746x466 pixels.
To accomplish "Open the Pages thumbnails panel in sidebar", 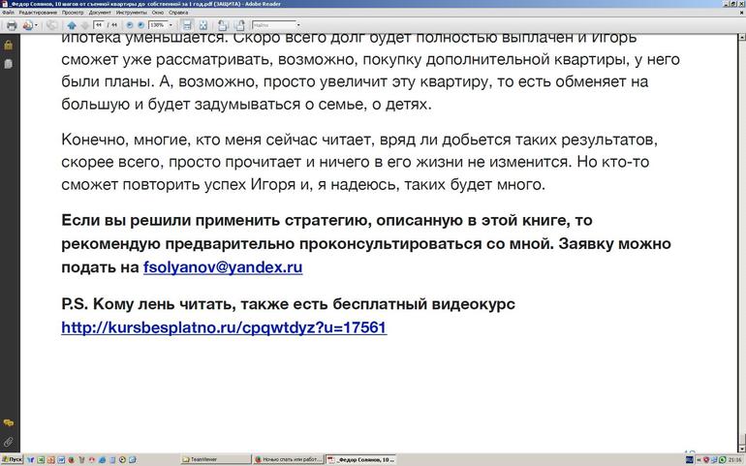I will tap(8, 63).
